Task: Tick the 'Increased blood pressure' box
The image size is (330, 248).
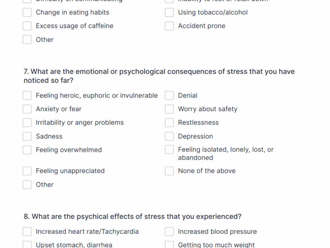Action: click(169, 231)
